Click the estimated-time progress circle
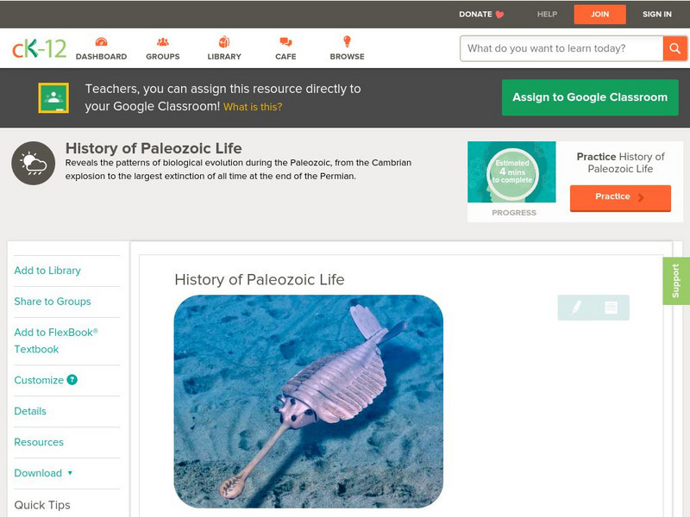Viewport: 690px width, 517px height. (511, 173)
